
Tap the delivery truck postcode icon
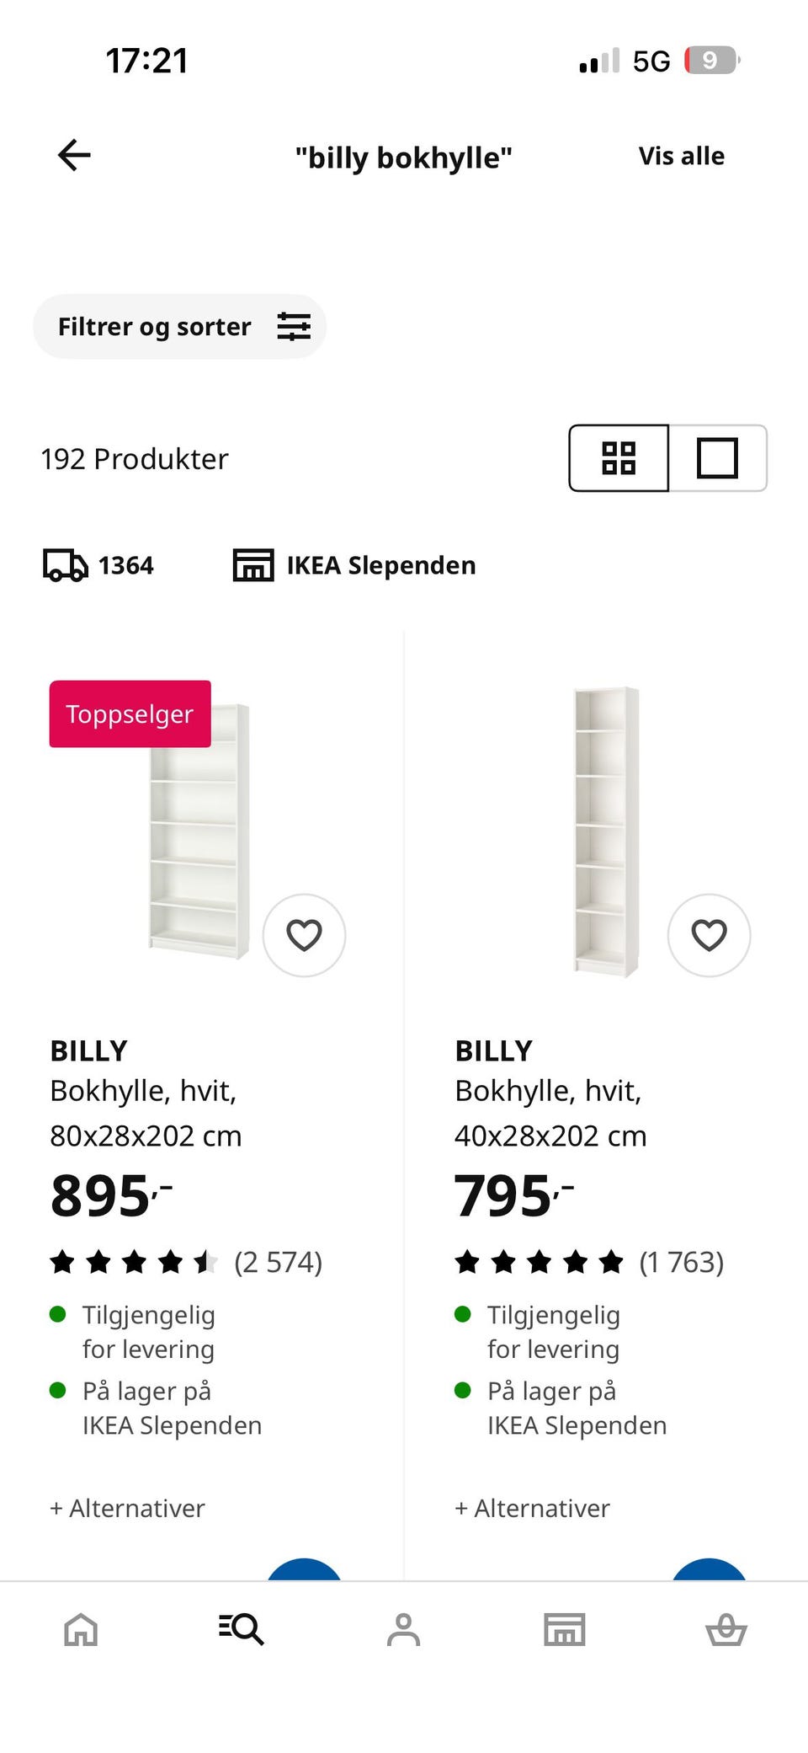click(66, 565)
